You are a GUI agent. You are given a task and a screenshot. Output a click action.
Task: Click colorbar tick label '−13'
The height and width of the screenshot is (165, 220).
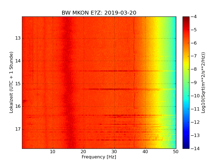click(x=195, y=135)
